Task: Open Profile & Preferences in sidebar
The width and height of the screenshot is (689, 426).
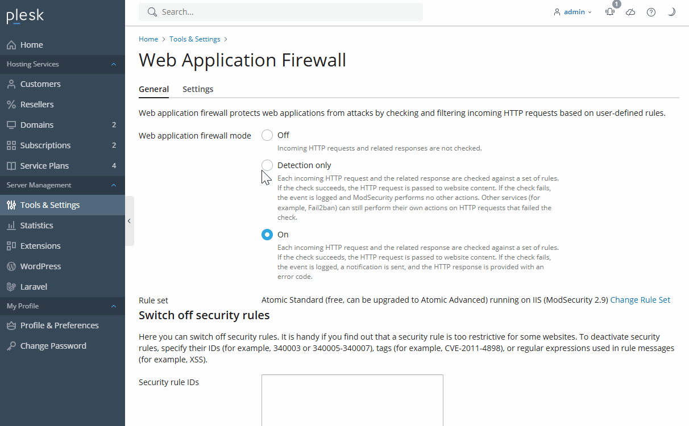Action: click(x=63, y=325)
